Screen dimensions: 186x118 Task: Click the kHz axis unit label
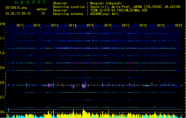(3, 24)
